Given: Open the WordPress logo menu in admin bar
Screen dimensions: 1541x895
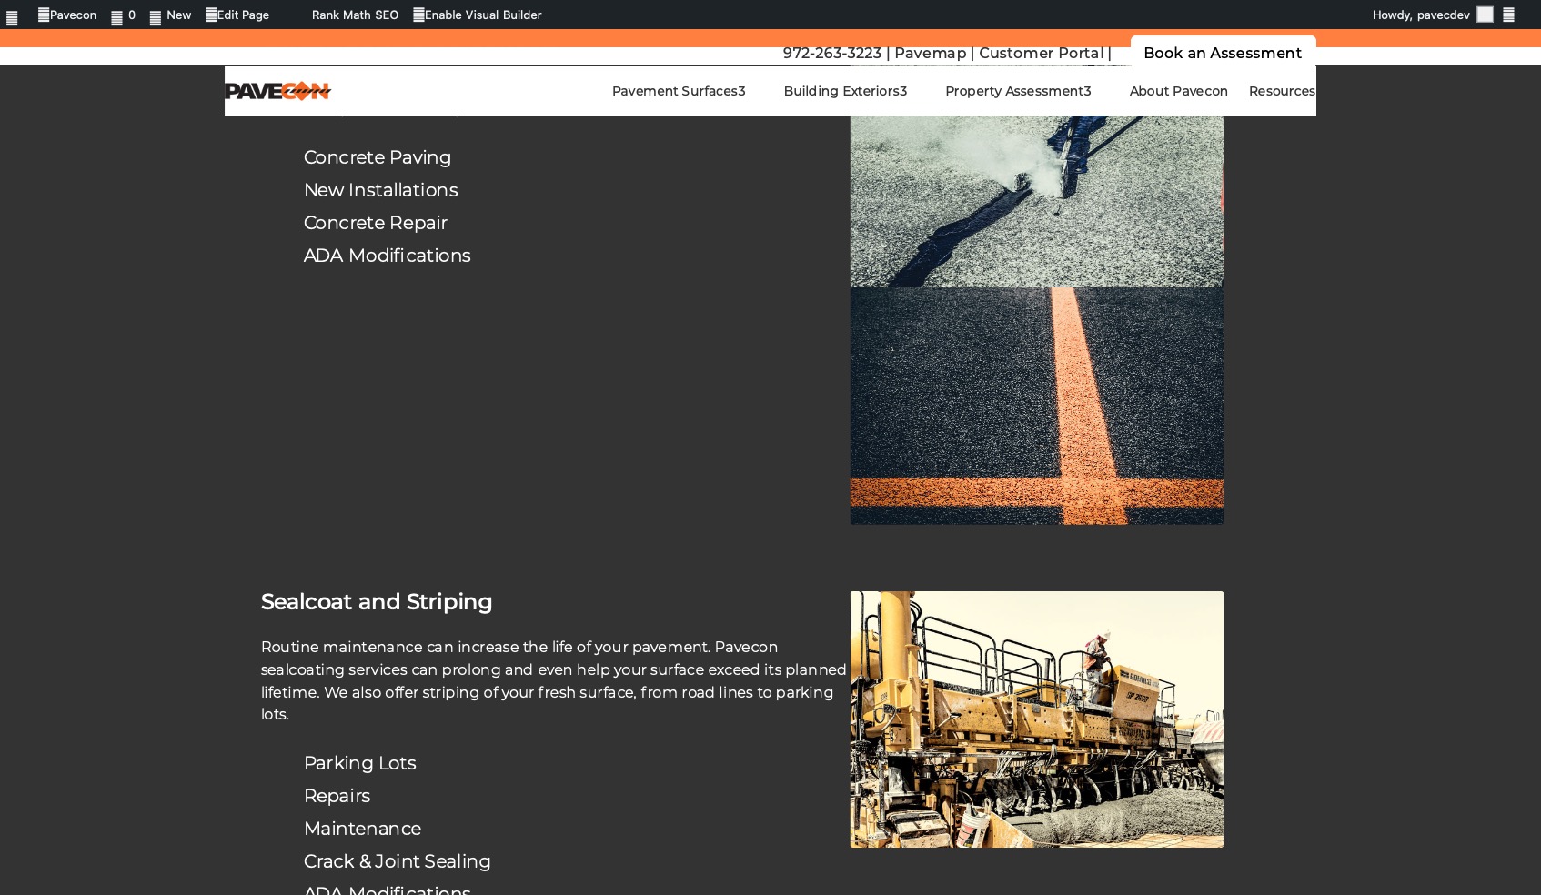Looking at the screenshot, I should coord(12,16).
